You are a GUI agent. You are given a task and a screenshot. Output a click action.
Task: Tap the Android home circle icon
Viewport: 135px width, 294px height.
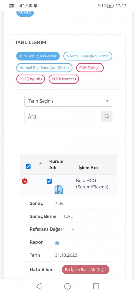point(67,286)
